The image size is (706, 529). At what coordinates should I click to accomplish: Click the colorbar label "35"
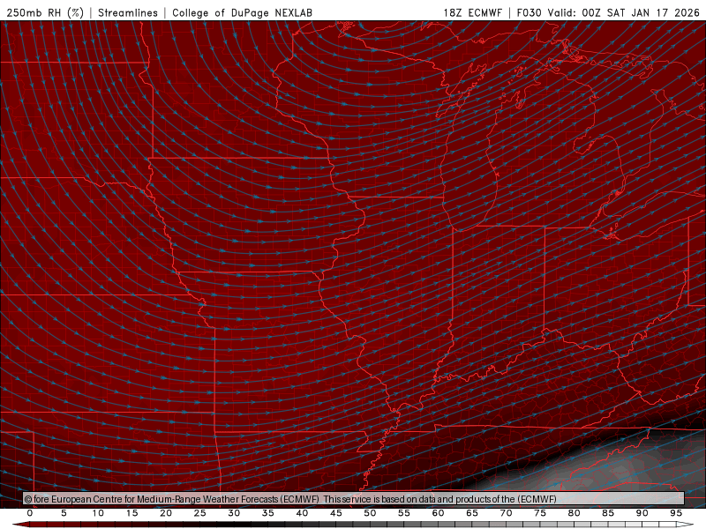coord(268,513)
